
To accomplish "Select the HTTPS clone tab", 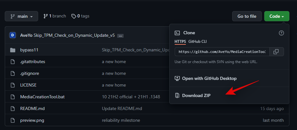I will click(180, 42).
